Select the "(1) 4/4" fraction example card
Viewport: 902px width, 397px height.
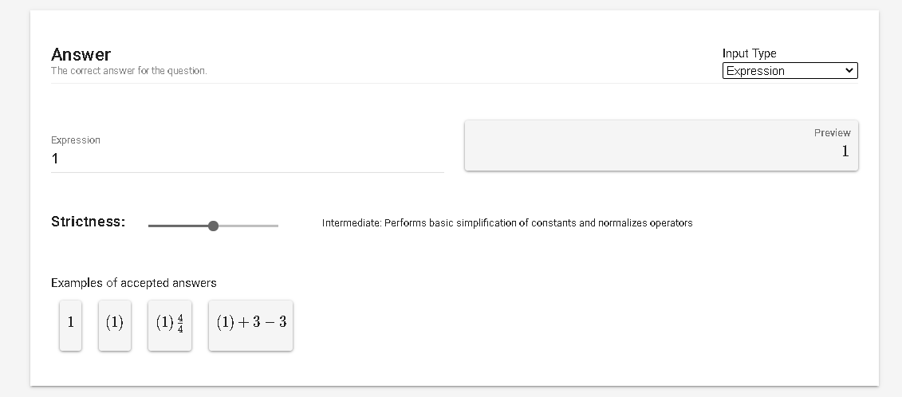pos(169,324)
